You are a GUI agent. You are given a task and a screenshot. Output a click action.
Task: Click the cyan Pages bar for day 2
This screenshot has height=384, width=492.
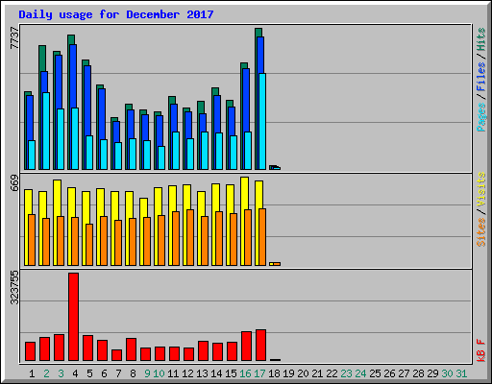click(46, 131)
